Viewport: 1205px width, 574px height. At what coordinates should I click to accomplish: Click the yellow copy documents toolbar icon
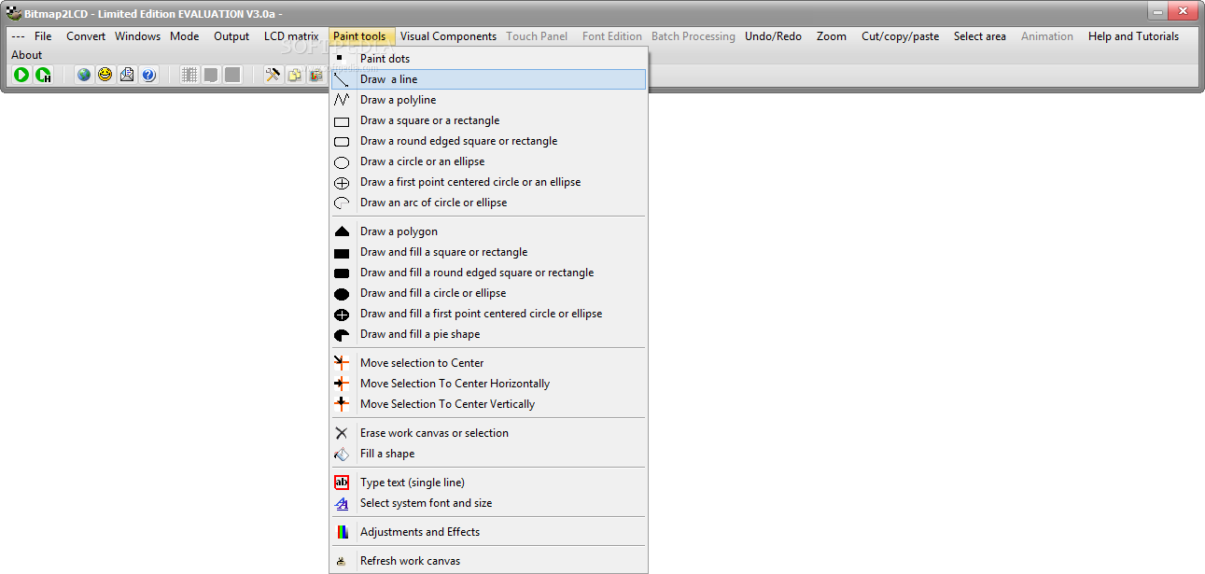[294, 75]
